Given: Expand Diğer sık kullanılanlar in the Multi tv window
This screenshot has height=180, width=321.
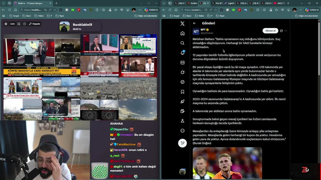Looking at the screenshot, I should (x=146, y=16).
